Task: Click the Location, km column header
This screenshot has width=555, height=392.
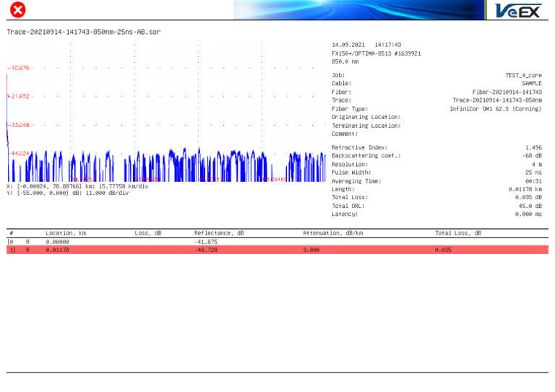Action: pos(66,233)
